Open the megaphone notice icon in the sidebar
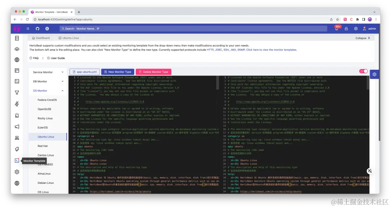The height and width of the screenshot is (208, 391). [17, 127]
